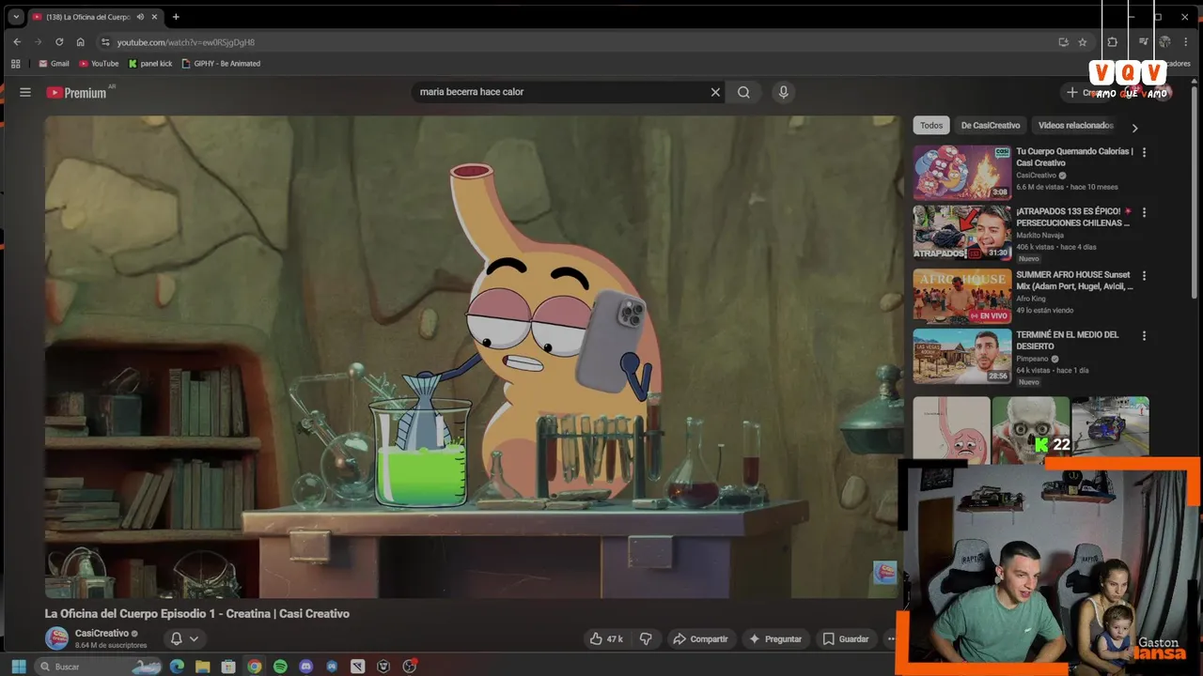Mute the tab using speaker icon

[140, 17]
